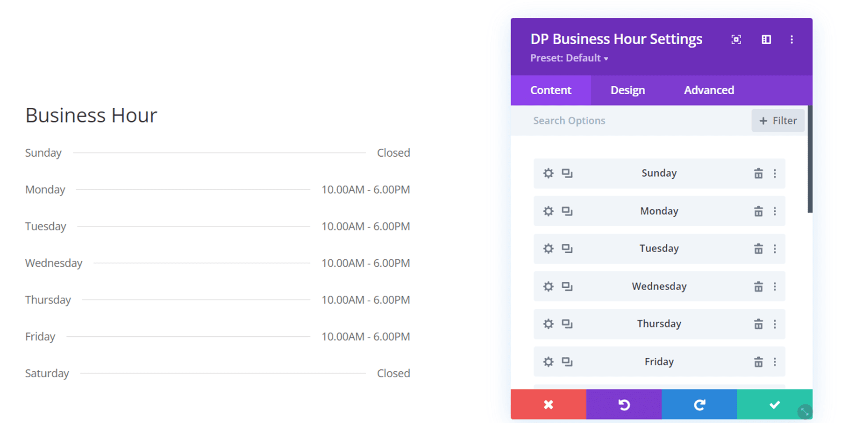Click the Filter button
This screenshot has height=423, width=841.
[x=777, y=120]
